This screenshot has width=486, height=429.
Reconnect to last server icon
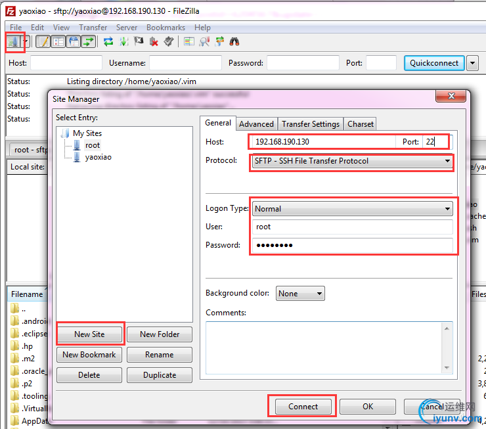(x=169, y=41)
